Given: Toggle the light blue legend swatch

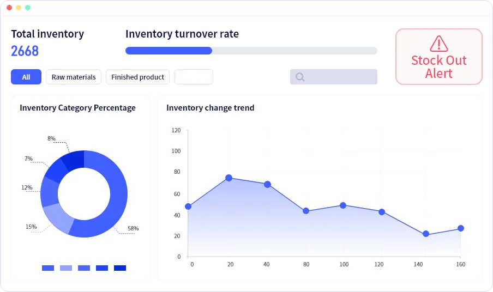Looking at the screenshot, I should [66, 268].
